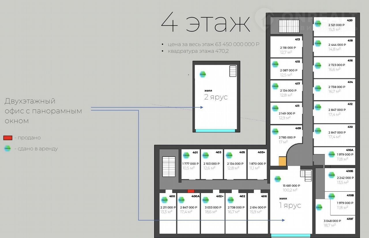The height and width of the screenshot is (238, 369).
Task: Click the staircase icon left of office 401
Action: [x=169, y=167]
